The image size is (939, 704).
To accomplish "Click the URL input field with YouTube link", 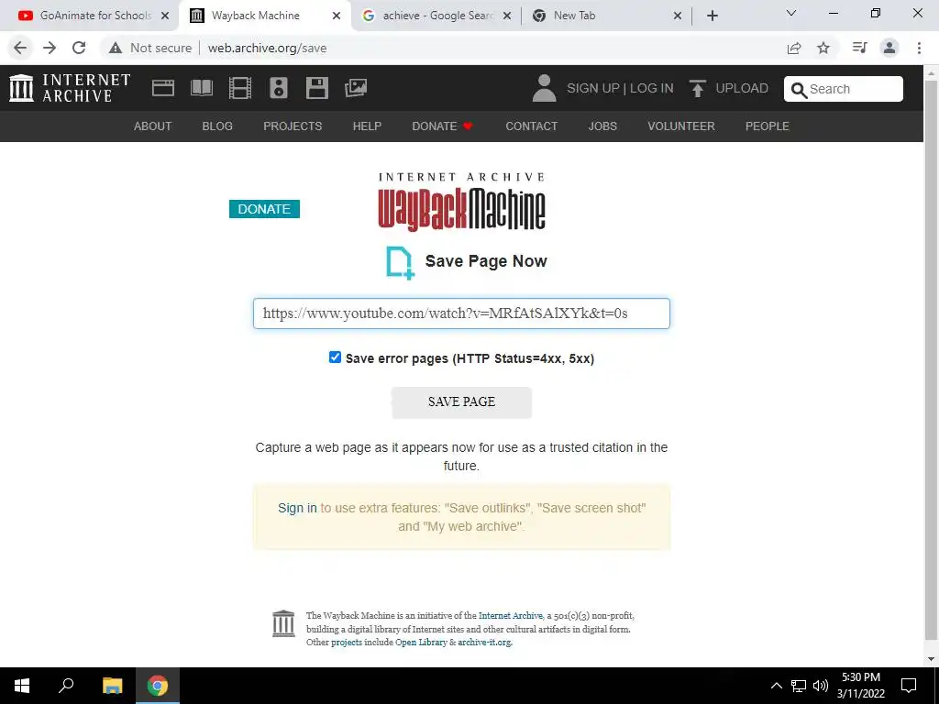I will click(x=461, y=313).
